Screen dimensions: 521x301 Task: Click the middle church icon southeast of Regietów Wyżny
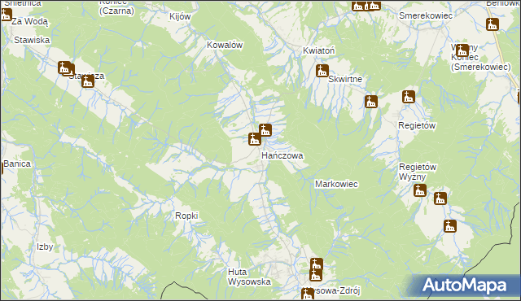point(440,198)
